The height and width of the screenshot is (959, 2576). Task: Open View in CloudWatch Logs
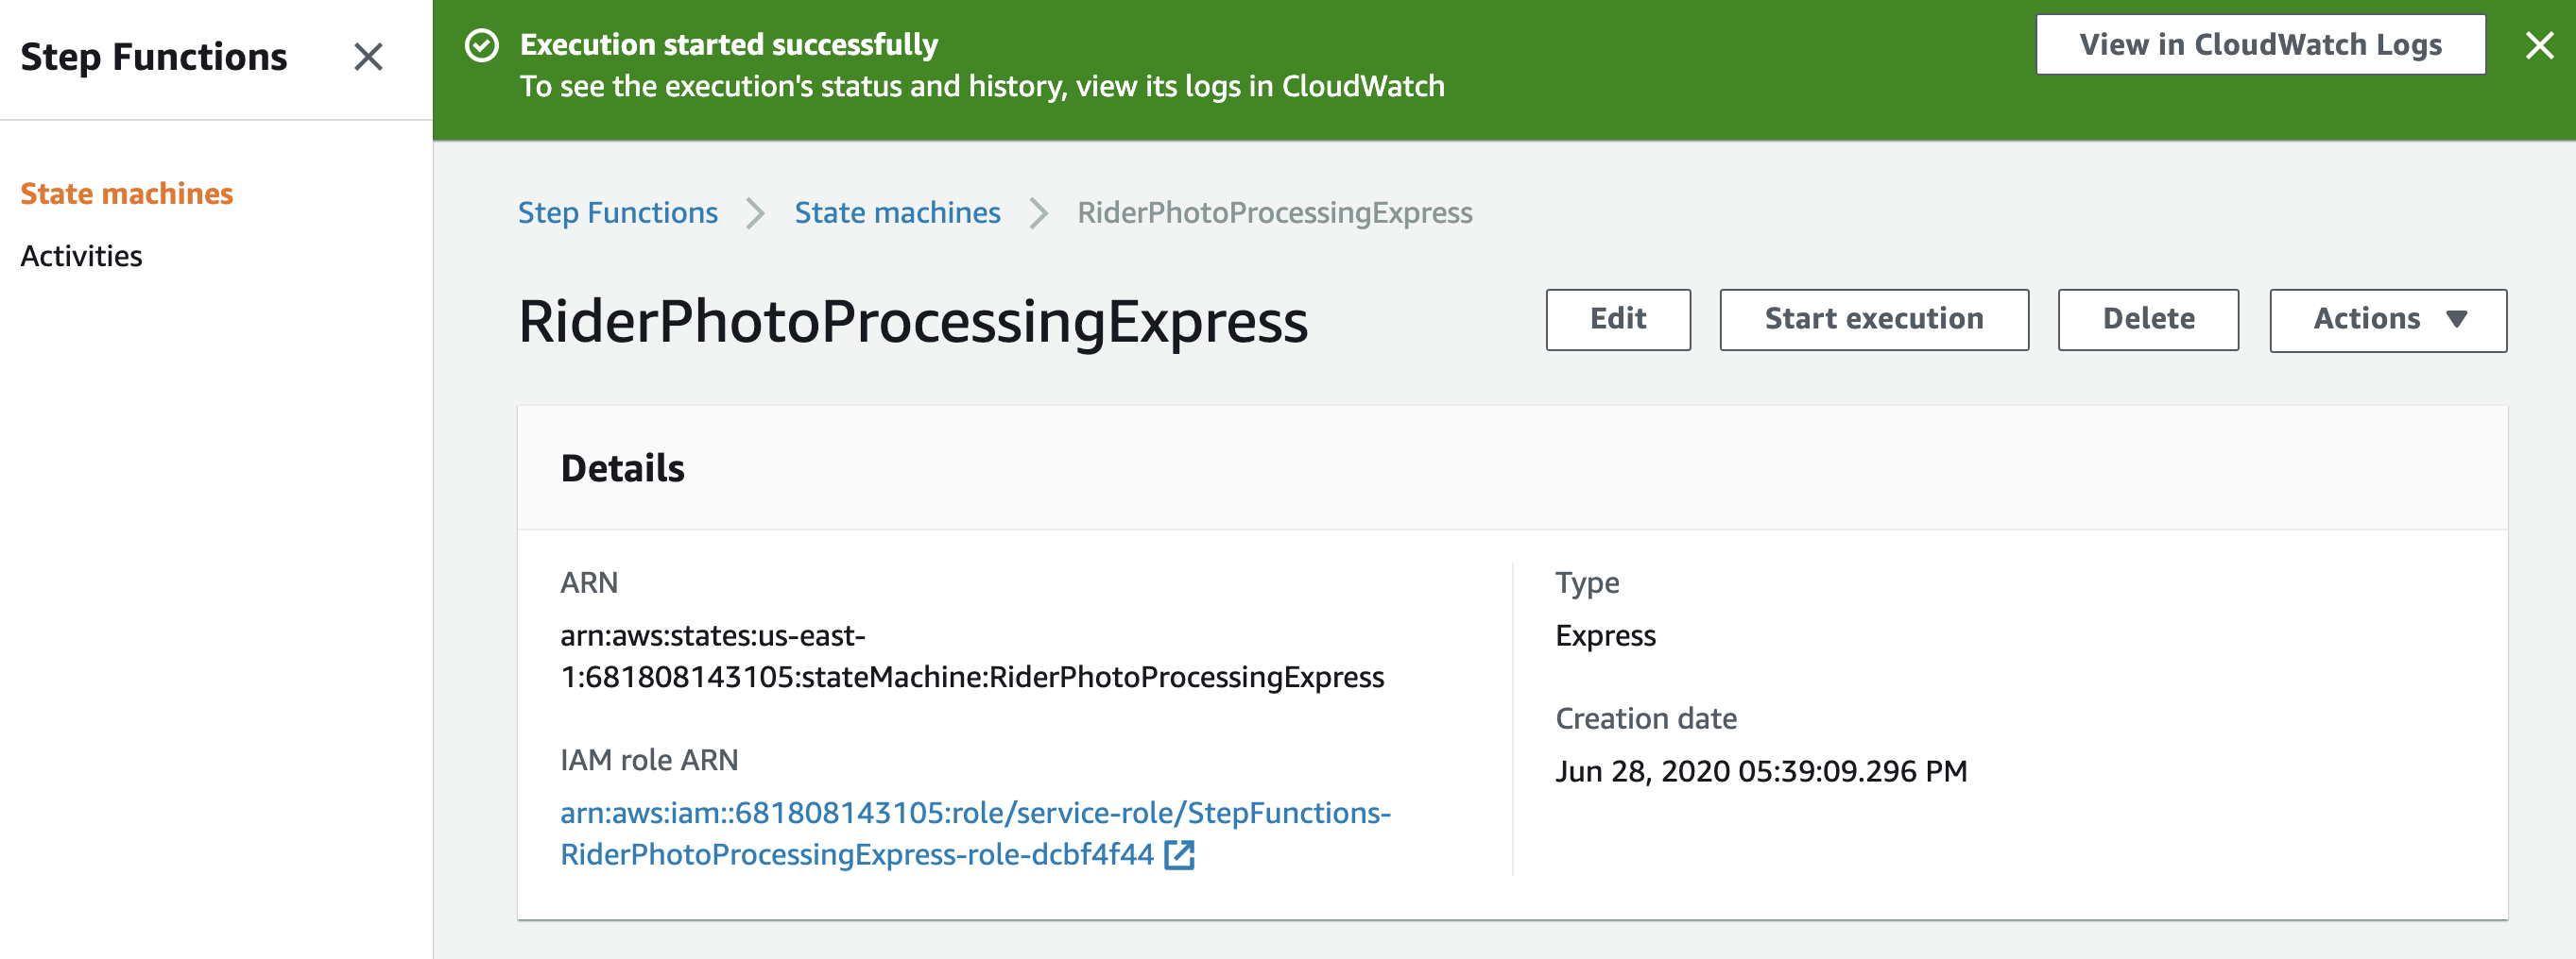2260,45
